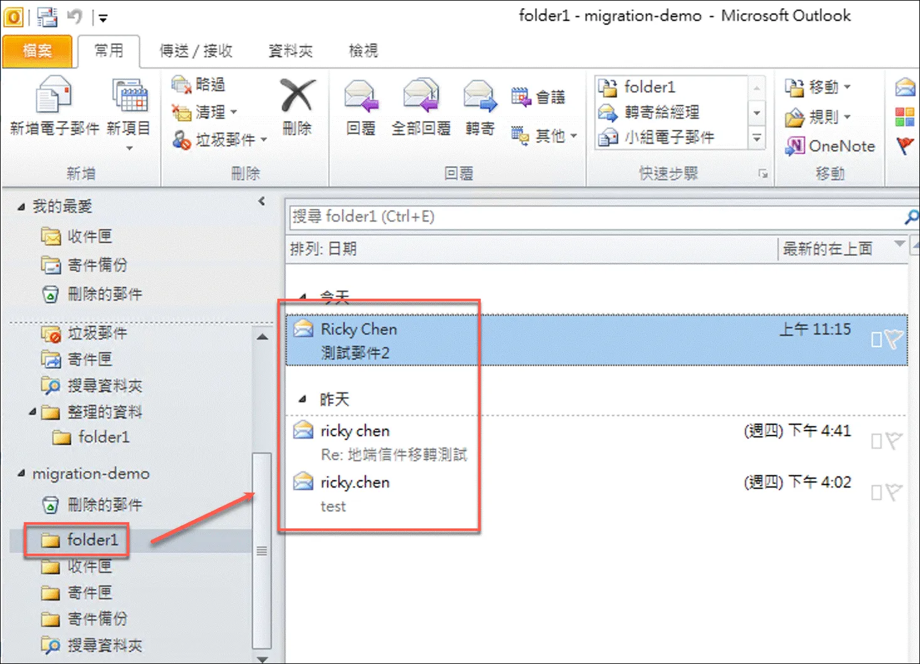Click the 搜尋 folder1 search box

(x=596, y=217)
